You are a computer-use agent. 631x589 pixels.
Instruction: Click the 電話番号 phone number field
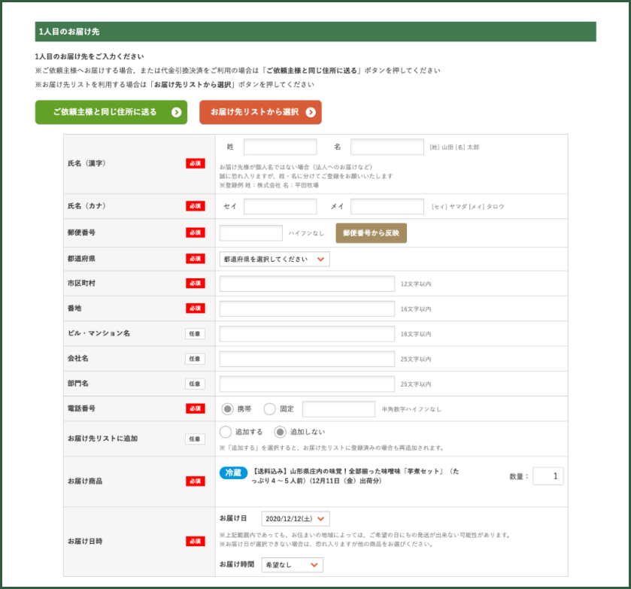[x=339, y=409]
